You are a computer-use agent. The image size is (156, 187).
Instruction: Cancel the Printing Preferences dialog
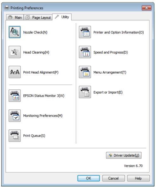pyautogui.click(x=113, y=178)
